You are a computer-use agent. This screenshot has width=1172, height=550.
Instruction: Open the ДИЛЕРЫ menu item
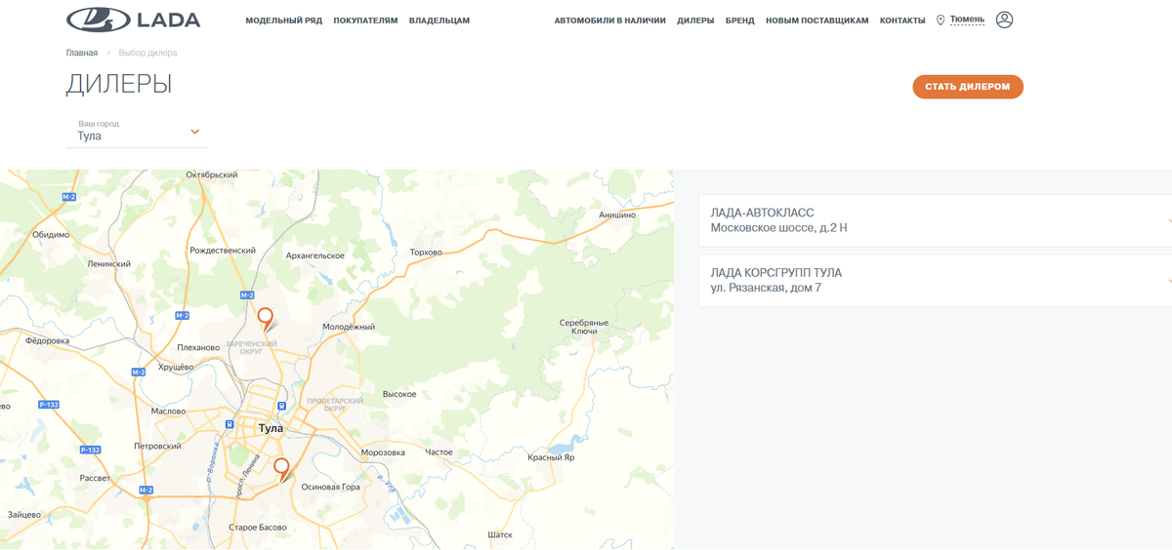[695, 20]
